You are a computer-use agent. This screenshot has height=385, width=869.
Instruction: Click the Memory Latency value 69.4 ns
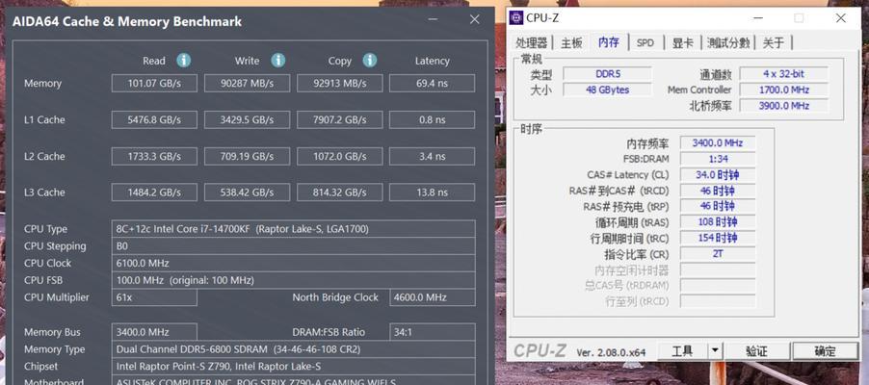(x=432, y=84)
